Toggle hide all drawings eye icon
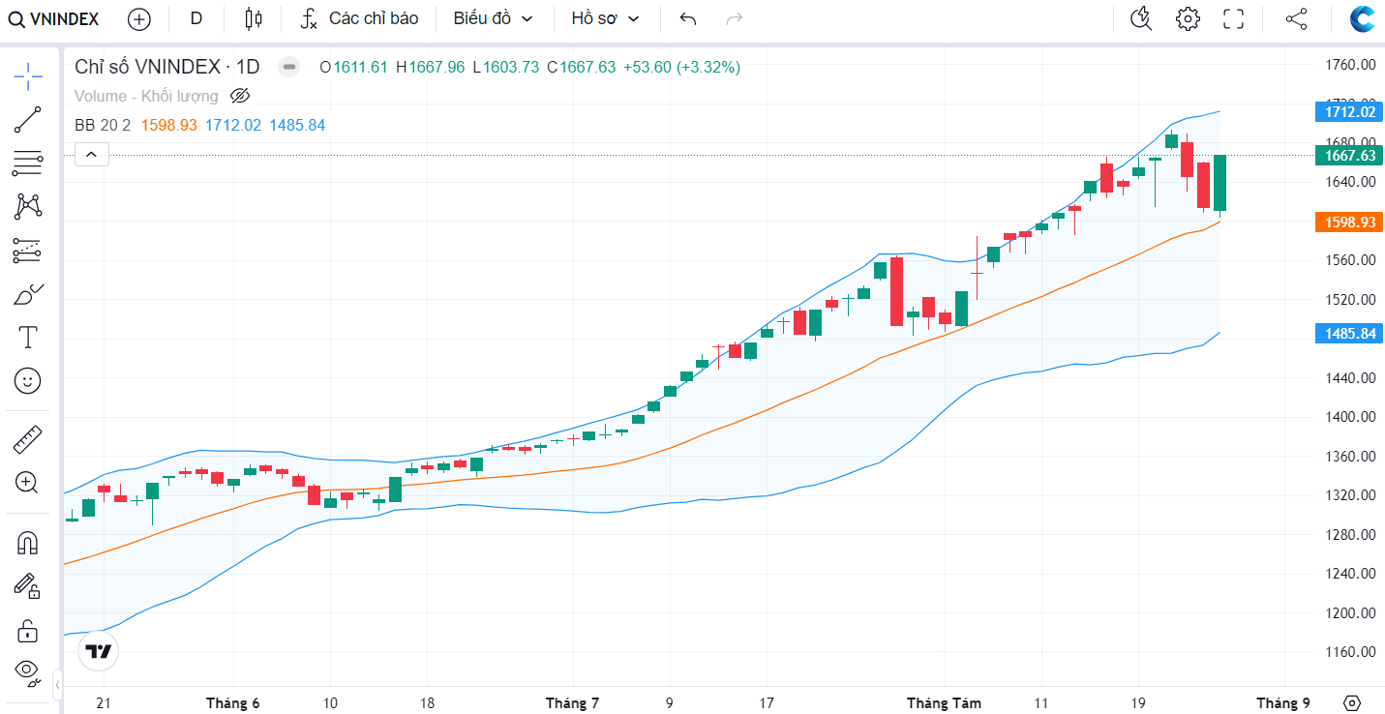This screenshot has height=714, width=1385. tap(28, 671)
